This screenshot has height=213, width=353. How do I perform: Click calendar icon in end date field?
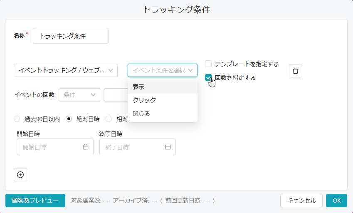coord(168,147)
